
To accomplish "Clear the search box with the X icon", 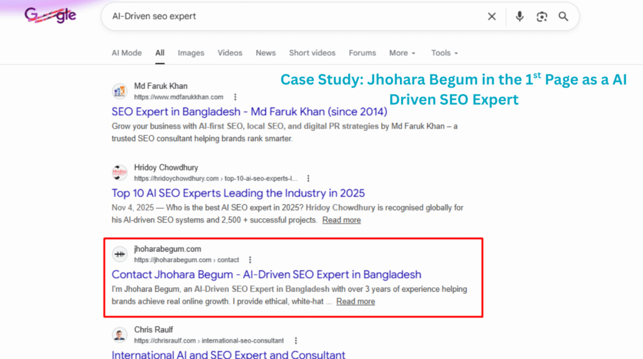I will [x=492, y=16].
